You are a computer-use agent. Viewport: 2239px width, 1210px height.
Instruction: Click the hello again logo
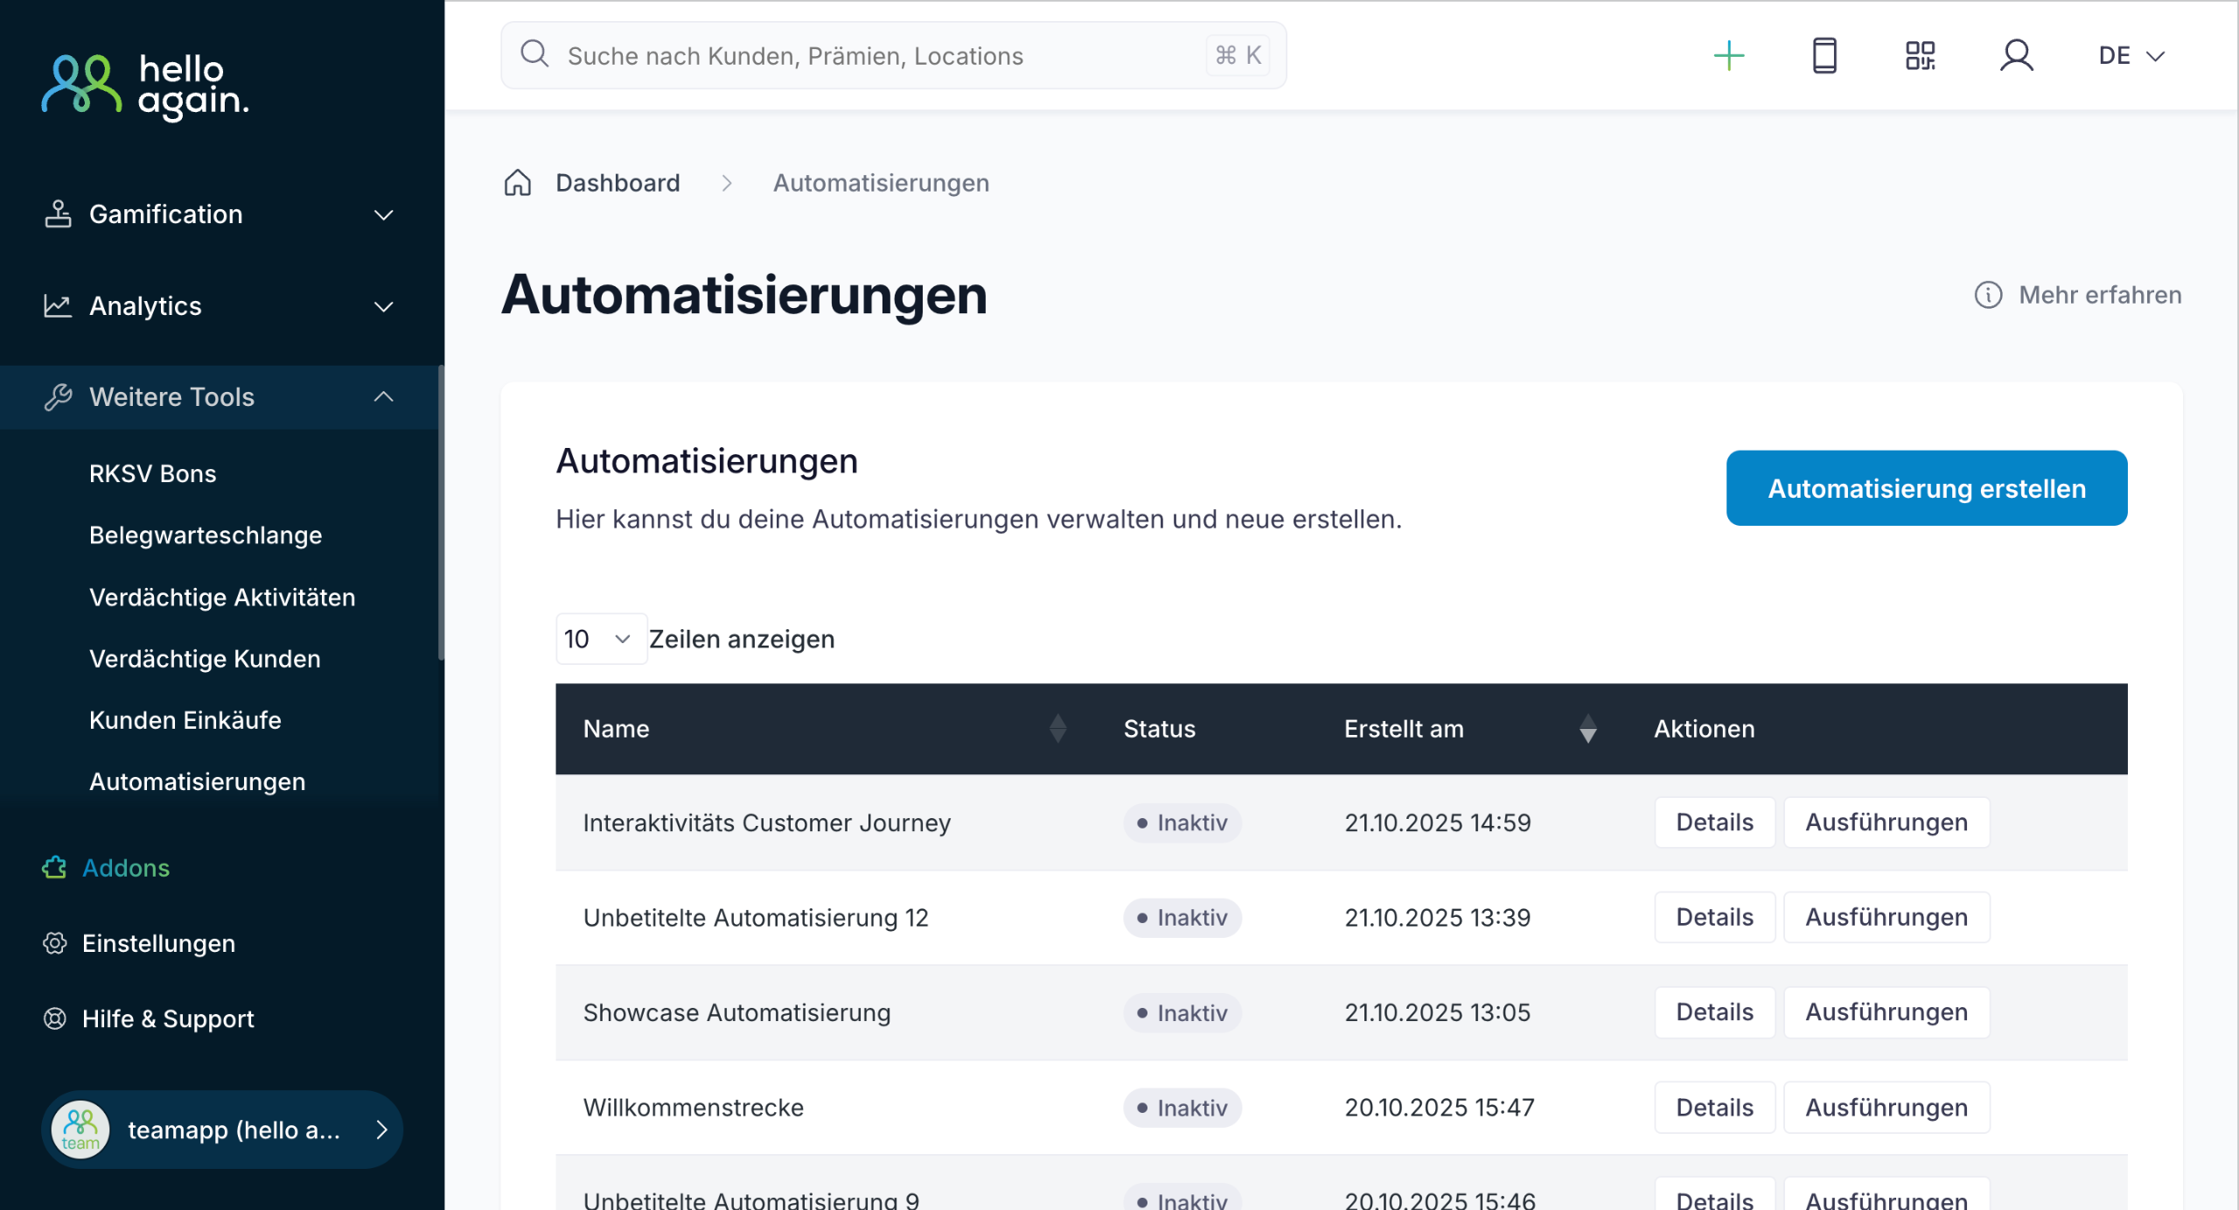click(145, 86)
